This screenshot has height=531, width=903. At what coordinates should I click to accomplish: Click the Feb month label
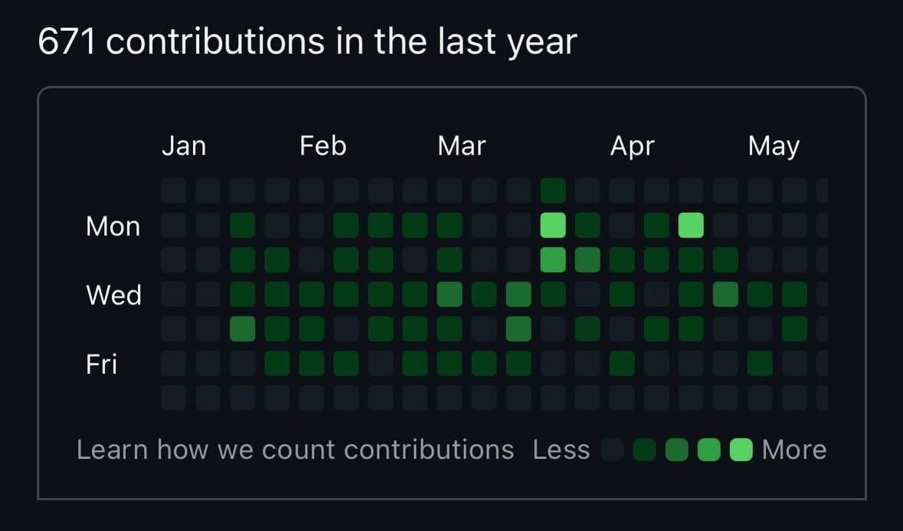(323, 146)
